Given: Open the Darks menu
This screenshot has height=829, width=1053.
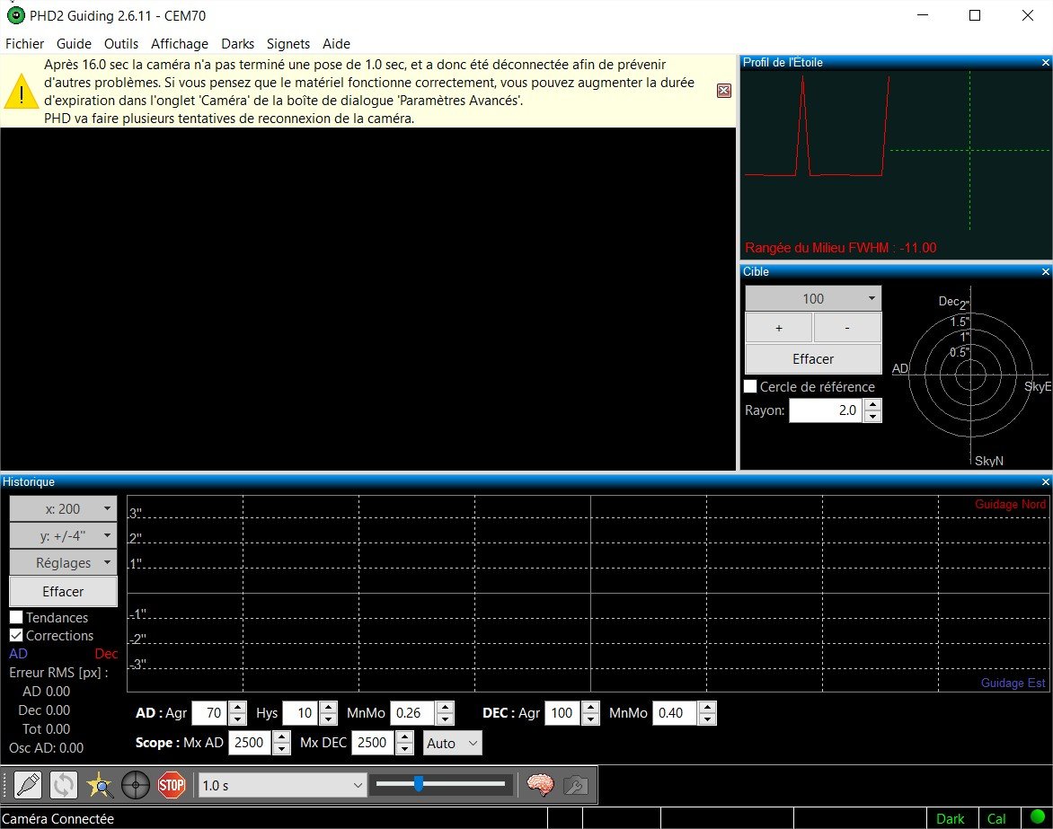Looking at the screenshot, I should 238,44.
